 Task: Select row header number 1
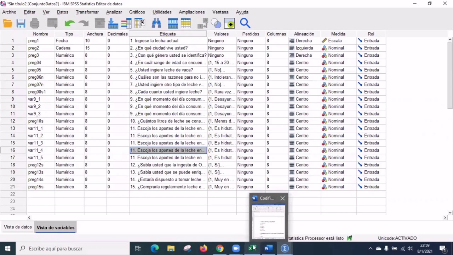pyautogui.click(x=13, y=41)
